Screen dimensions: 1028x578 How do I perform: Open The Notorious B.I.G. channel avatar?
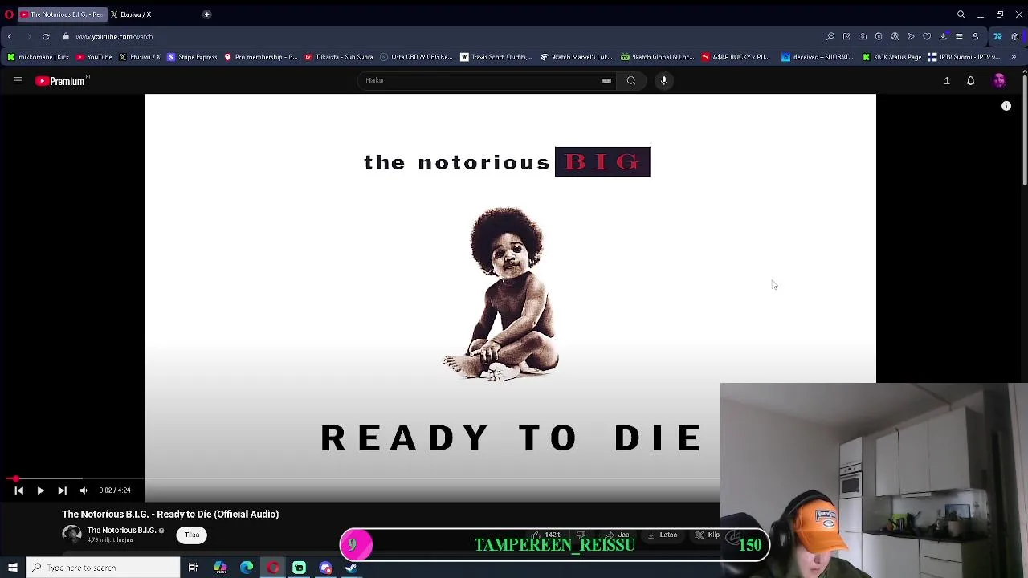coord(71,535)
